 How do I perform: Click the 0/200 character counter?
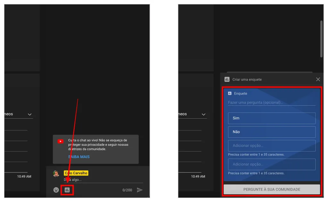pos(127,190)
